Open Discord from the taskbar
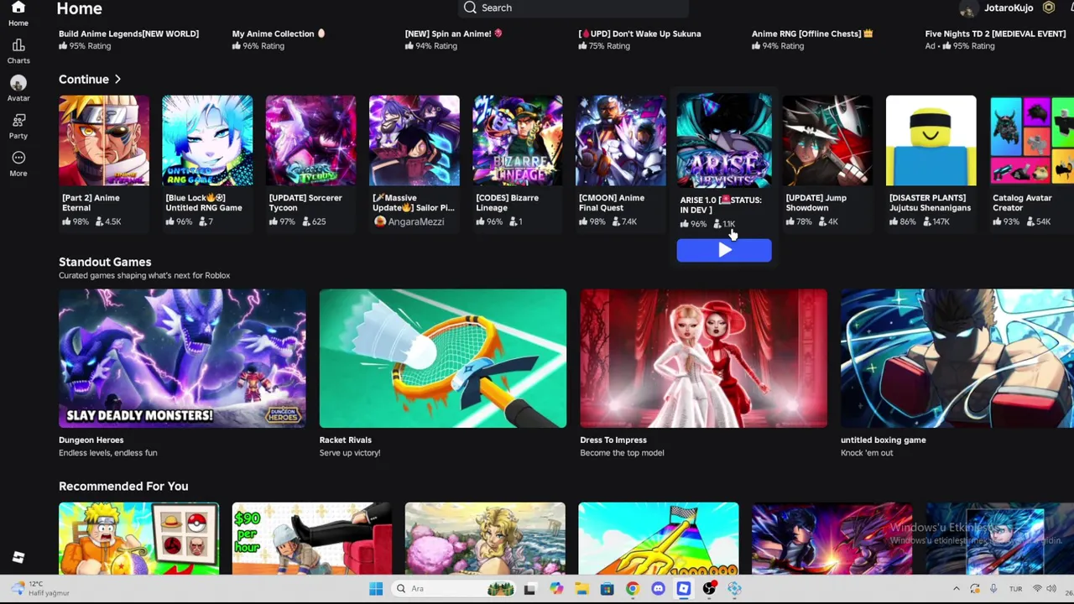Screen dimensions: 1074x604 [x=658, y=589]
